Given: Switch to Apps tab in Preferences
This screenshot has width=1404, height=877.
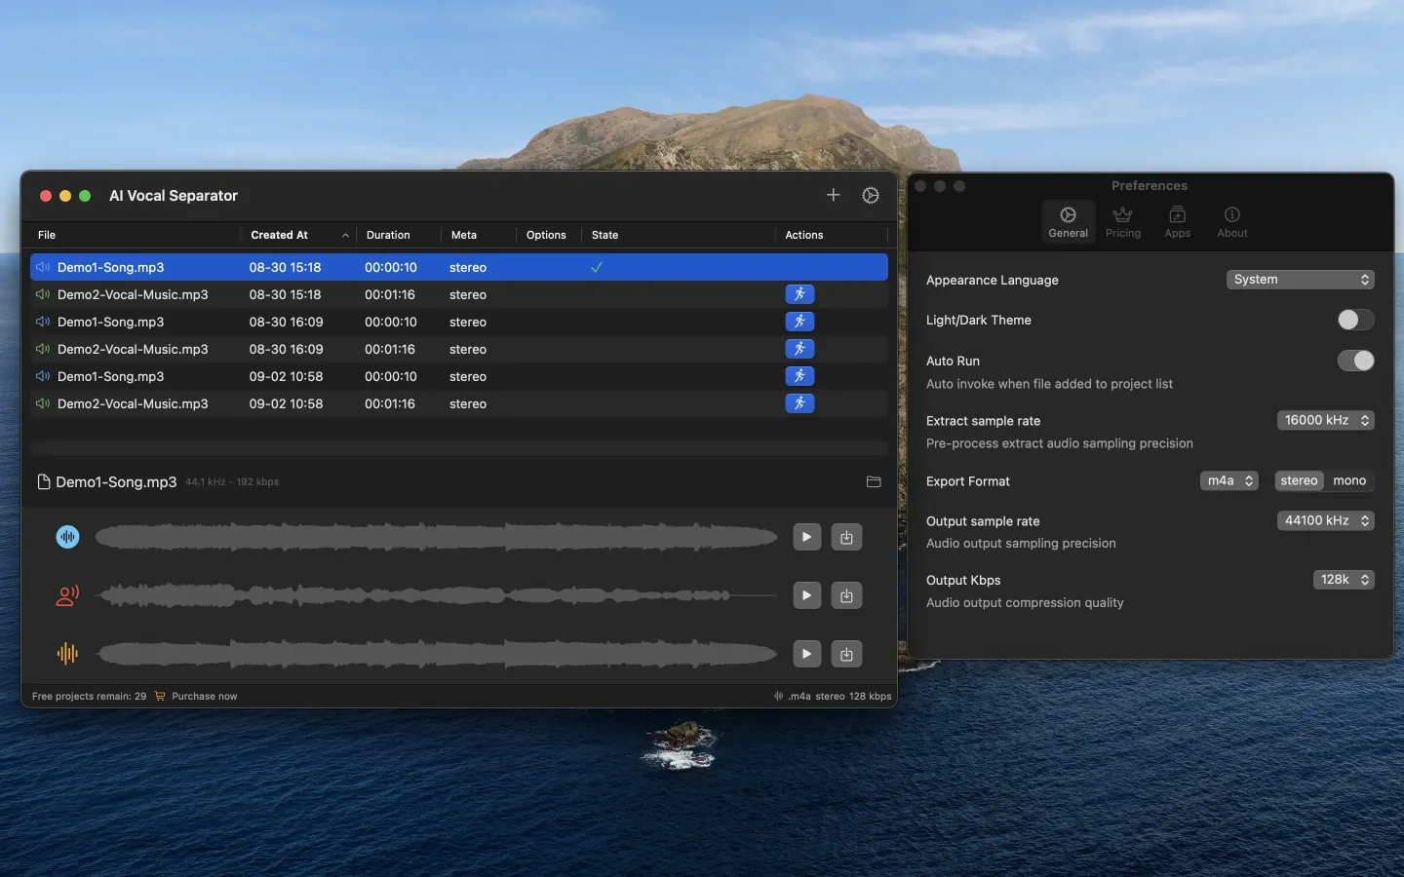Looking at the screenshot, I should coord(1177,222).
